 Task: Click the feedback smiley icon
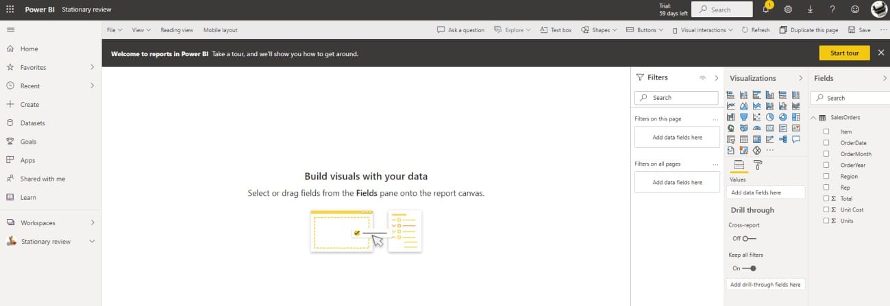coord(854,10)
